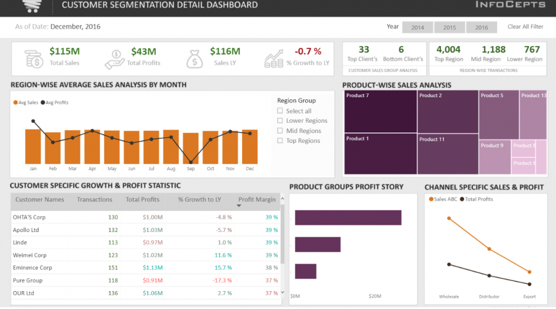Click the Total Profits column header
This screenshot has width=556, height=309.
(142, 199)
